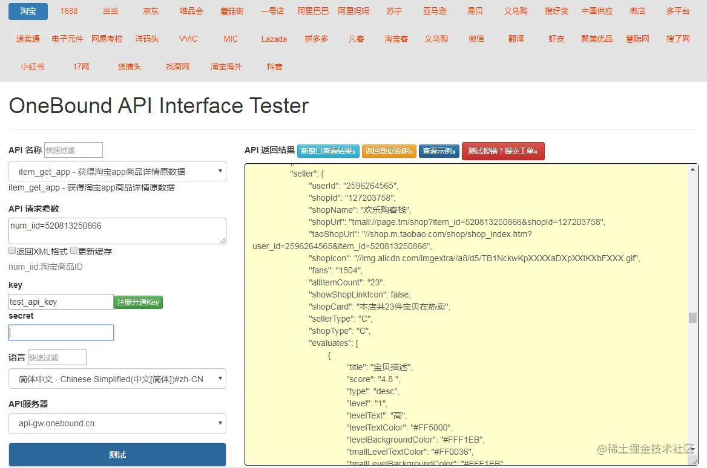The height and width of the screenshot is (468, 707).
Task: Switch to the 京东 platform tab
Action: pyautogui.click(x=151, y=11)
